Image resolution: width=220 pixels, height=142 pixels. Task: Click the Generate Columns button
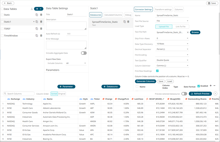coord(145,81)
